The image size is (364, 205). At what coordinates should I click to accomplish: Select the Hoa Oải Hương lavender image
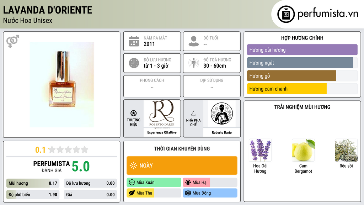[260, 150]
